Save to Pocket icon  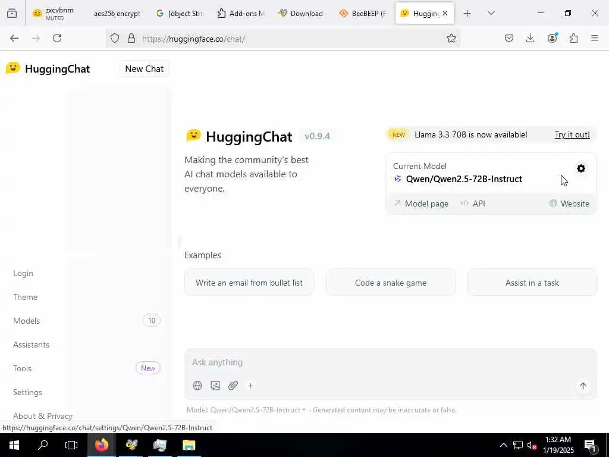click(x=509, y=38)
